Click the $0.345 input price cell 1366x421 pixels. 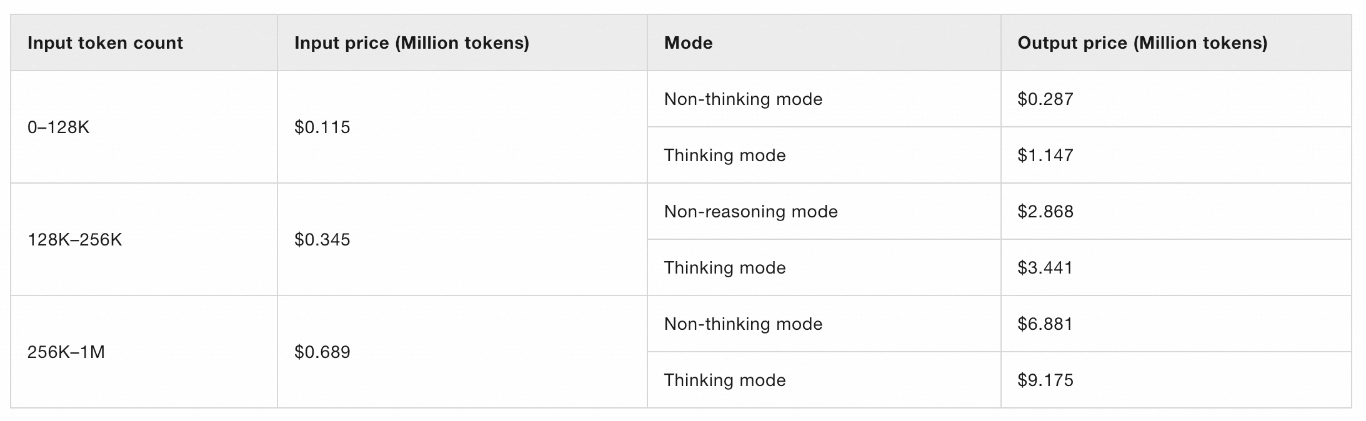pyautogui.click(x=322, y=240)
